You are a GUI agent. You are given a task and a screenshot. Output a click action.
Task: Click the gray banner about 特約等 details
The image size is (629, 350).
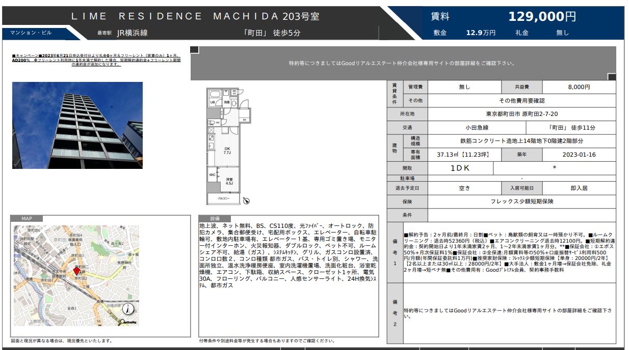pos(403,64)
